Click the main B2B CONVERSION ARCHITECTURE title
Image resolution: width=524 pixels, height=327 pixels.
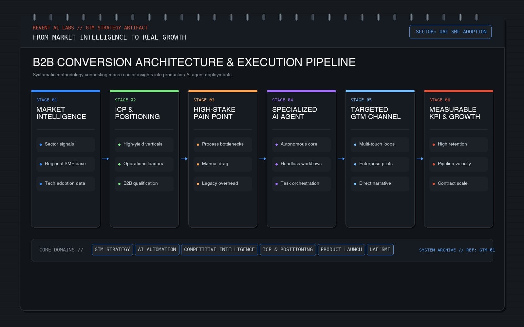194,62
